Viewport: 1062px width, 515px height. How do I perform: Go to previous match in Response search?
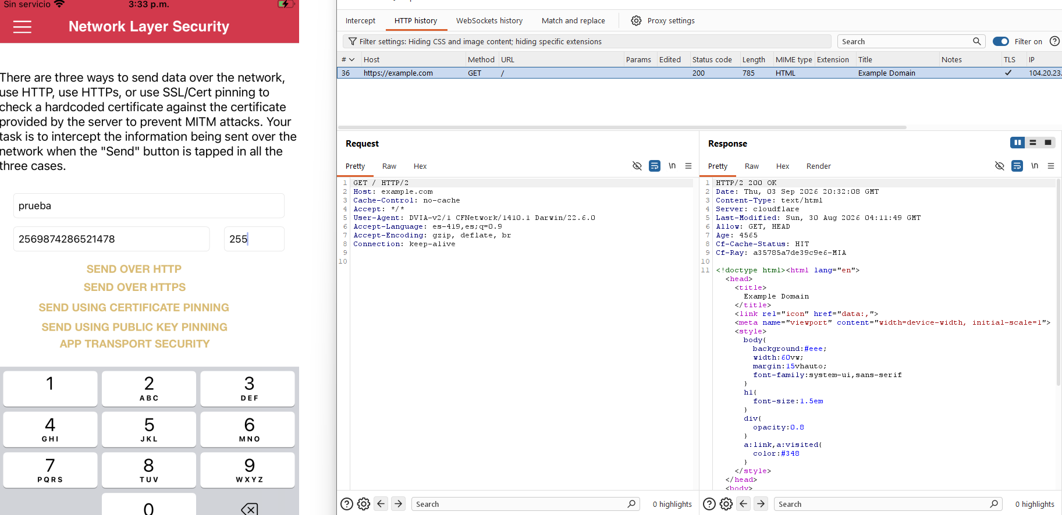click(x=744, y=504)
